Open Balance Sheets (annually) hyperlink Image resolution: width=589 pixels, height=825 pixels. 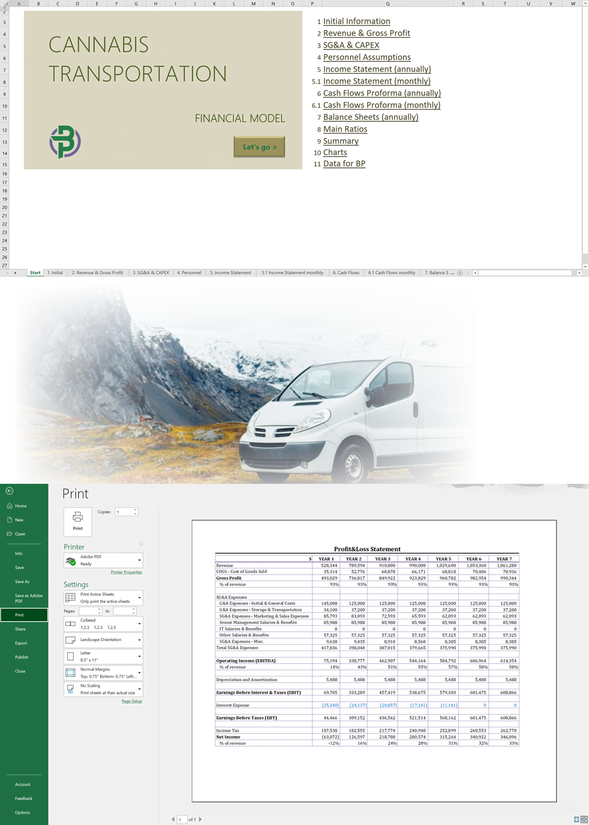click(370, 117)
